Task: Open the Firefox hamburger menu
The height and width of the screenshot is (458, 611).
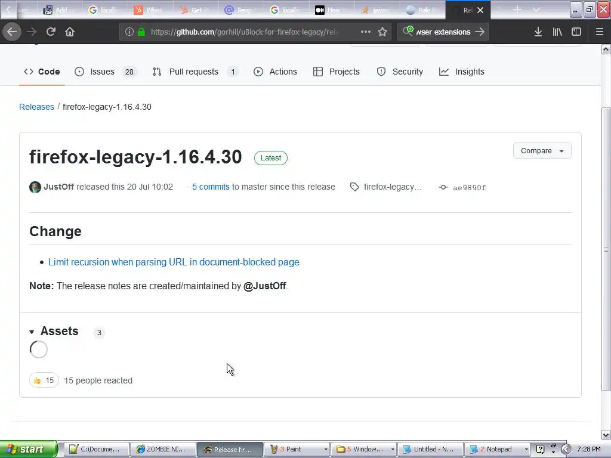Action: pyautogui.click(x=599, y=32)
